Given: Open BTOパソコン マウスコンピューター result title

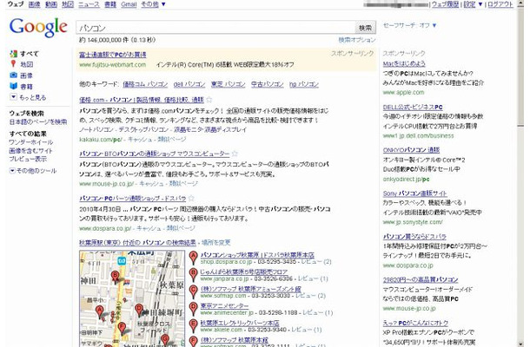Looking at the screenshot, I should (155, 154).
